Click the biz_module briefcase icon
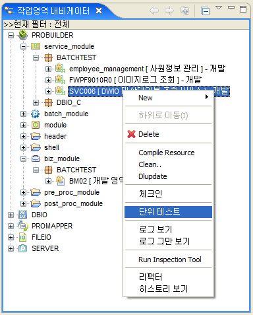The image size is (253, 315). click(36, 158)
